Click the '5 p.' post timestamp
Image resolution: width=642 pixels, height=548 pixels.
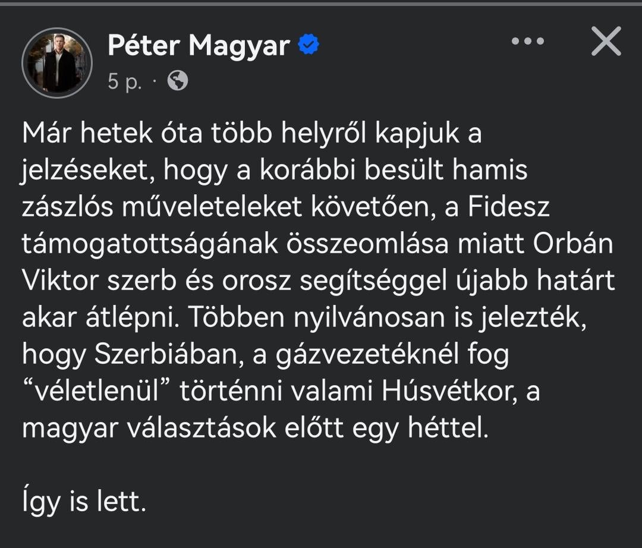pyautogui.click(x=124, y=81)
